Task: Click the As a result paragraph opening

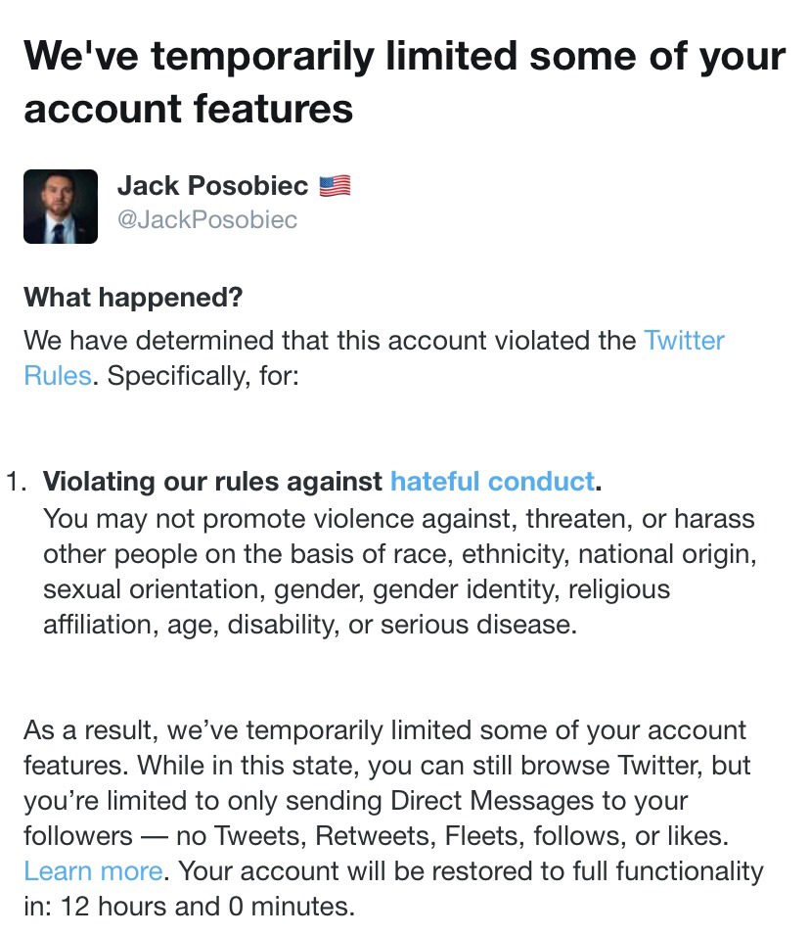Action: (x=89, y=730)
